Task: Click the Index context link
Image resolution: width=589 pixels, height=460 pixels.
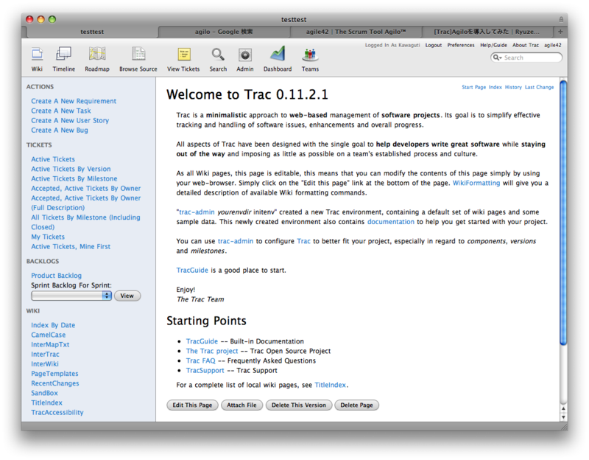Action: (495, 87)
